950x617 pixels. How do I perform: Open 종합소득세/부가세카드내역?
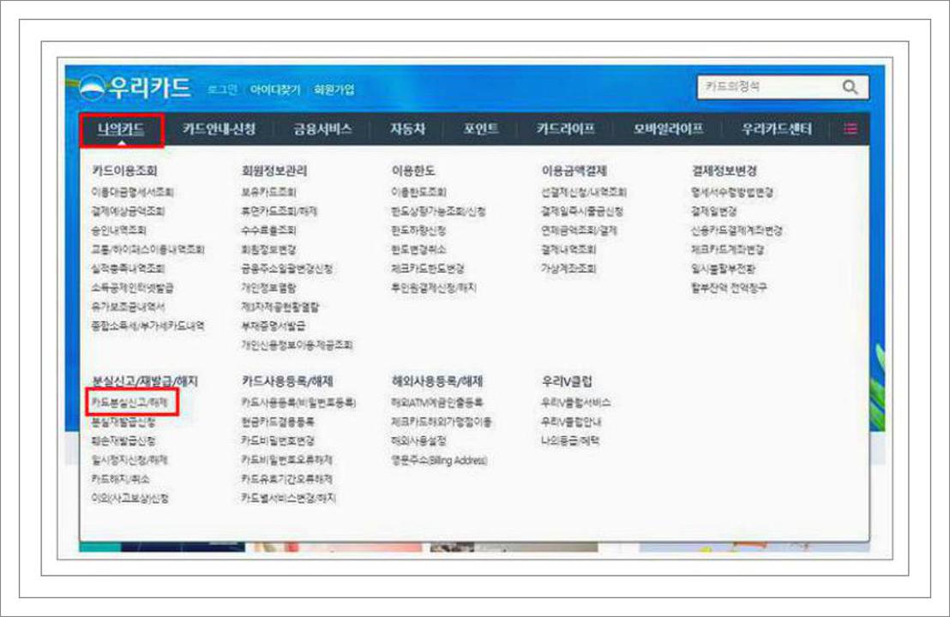point(147,326)
